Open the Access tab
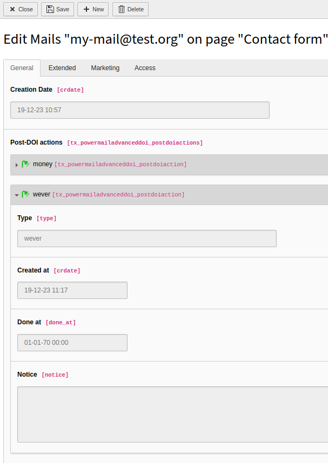Screen dimensions: 328x463 pyautogui.click(x=145, y=68)
